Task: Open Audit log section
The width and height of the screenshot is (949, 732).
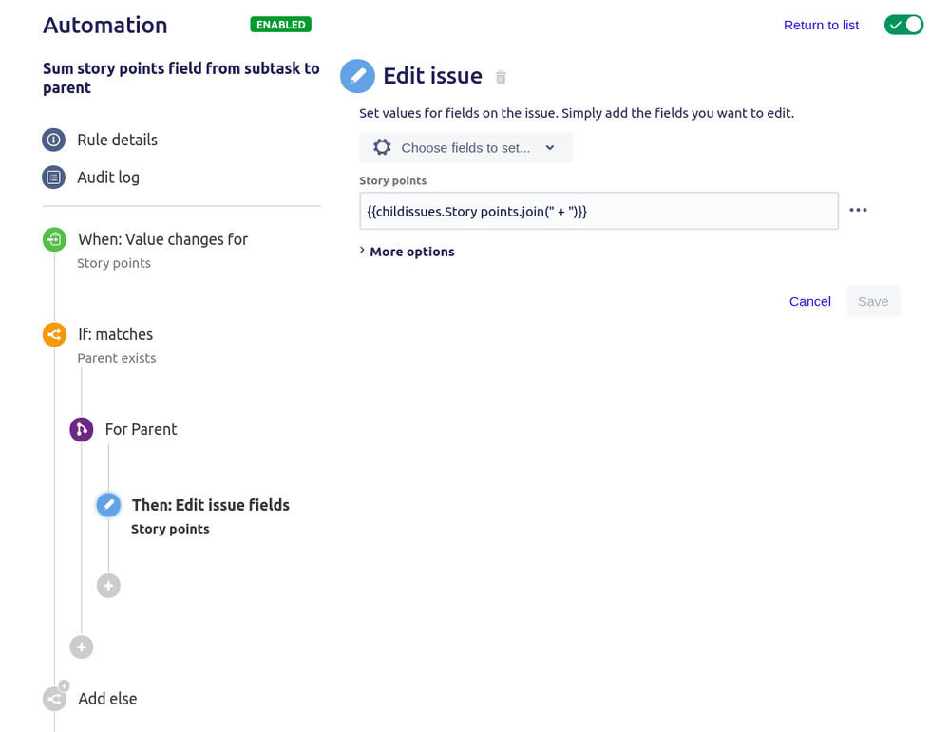Action: tap(108, 178)
